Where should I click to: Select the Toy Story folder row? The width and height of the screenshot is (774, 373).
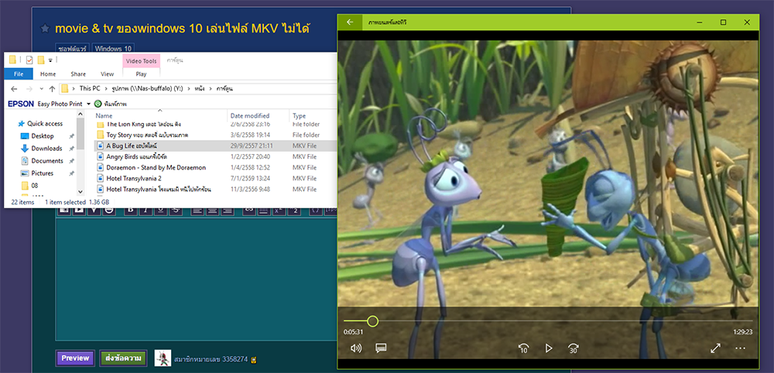tap(215, 135)
